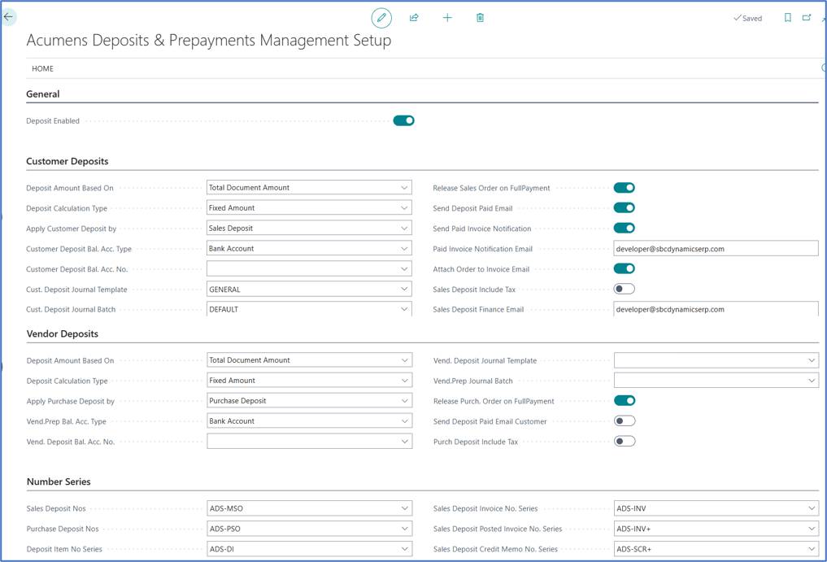Click the Send Deposit Paid Email Customer label
Image resolution: width=827 pixels, height=562 pixels.
pyautogui.click(x=490, y=421)
